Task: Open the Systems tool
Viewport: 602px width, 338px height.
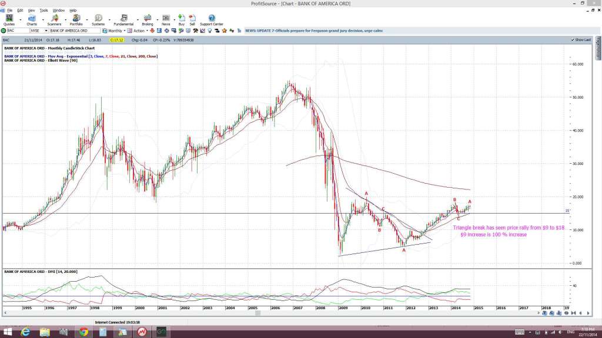Action: click(x=98, y=20)
